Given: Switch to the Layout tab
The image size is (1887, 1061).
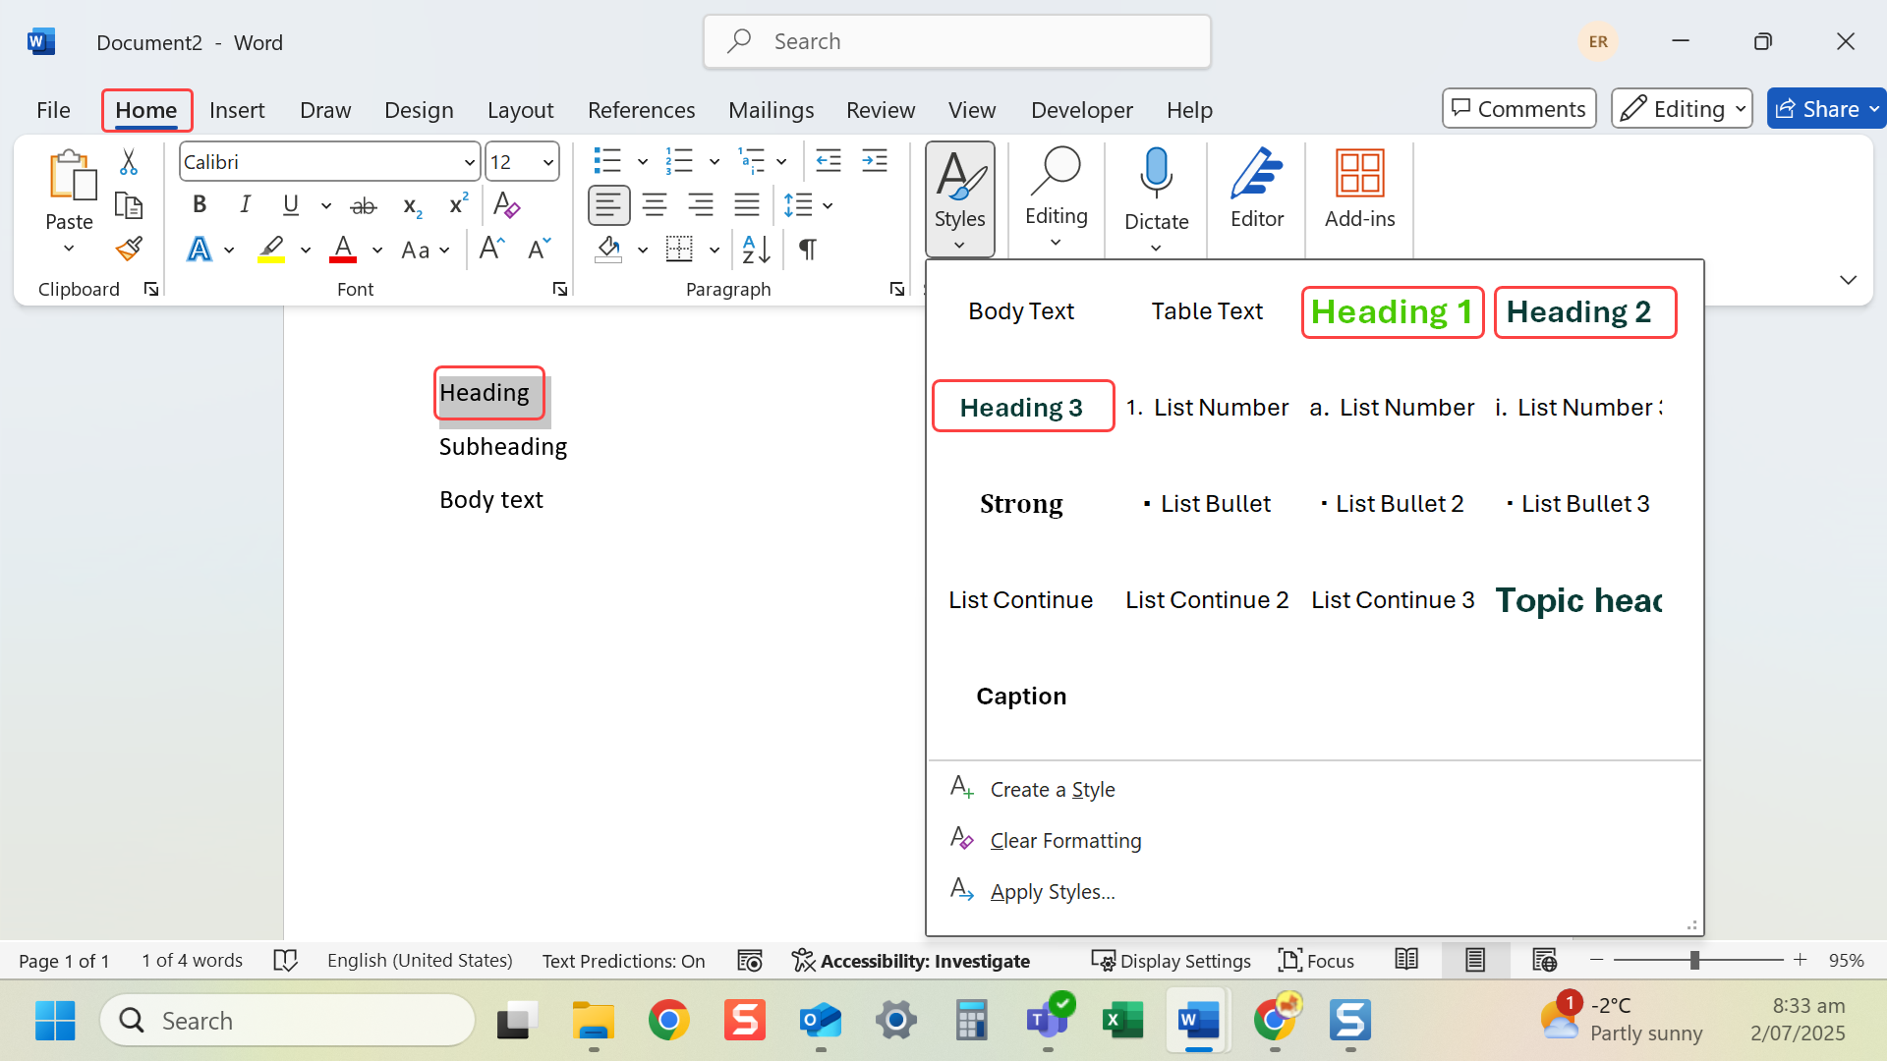Looking at the screenshot, I should pyautogui.click(x=520, y=110).
